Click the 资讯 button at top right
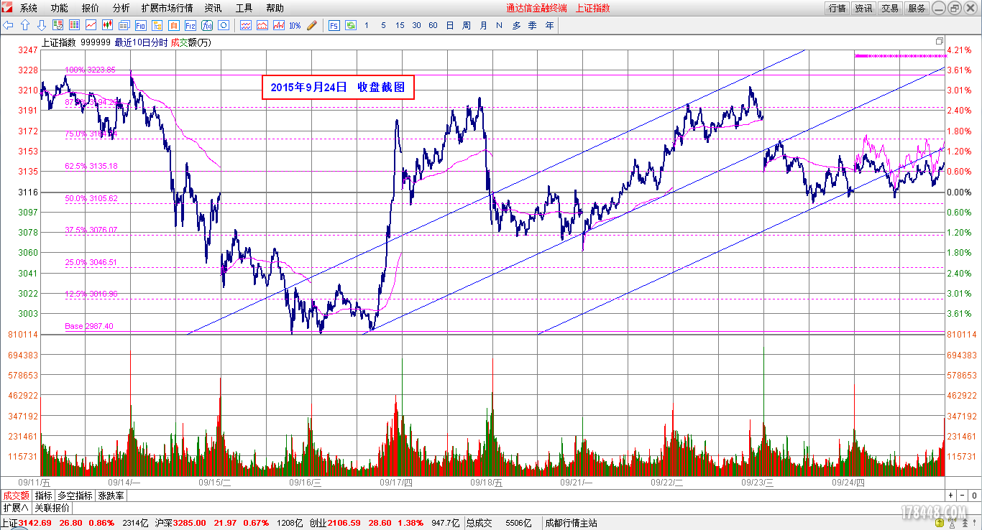 (x=863, y=8)
